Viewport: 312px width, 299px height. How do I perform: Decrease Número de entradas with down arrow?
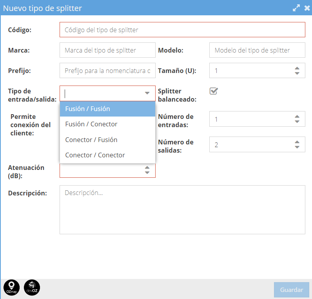tap(297, 122)
